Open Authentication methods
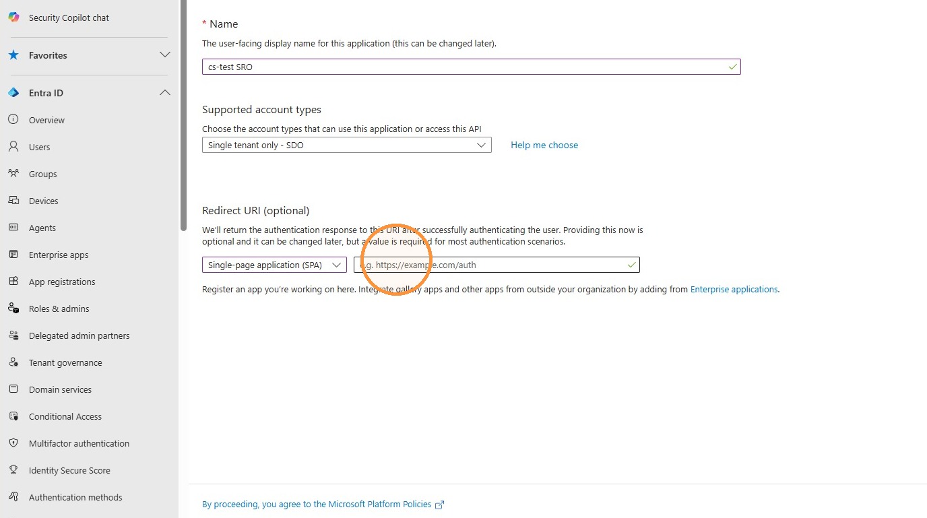927x518 pixels. pyautogui.click(x=75, y=498)
